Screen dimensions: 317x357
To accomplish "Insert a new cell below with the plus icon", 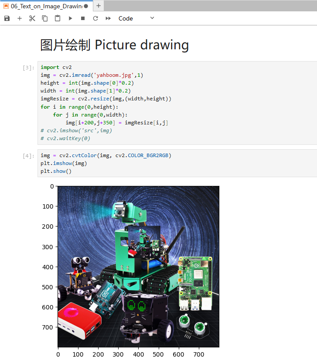I will point(20,18).
